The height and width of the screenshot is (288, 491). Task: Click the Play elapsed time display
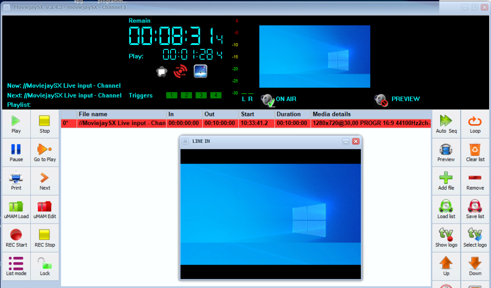(x=192, y=55)
